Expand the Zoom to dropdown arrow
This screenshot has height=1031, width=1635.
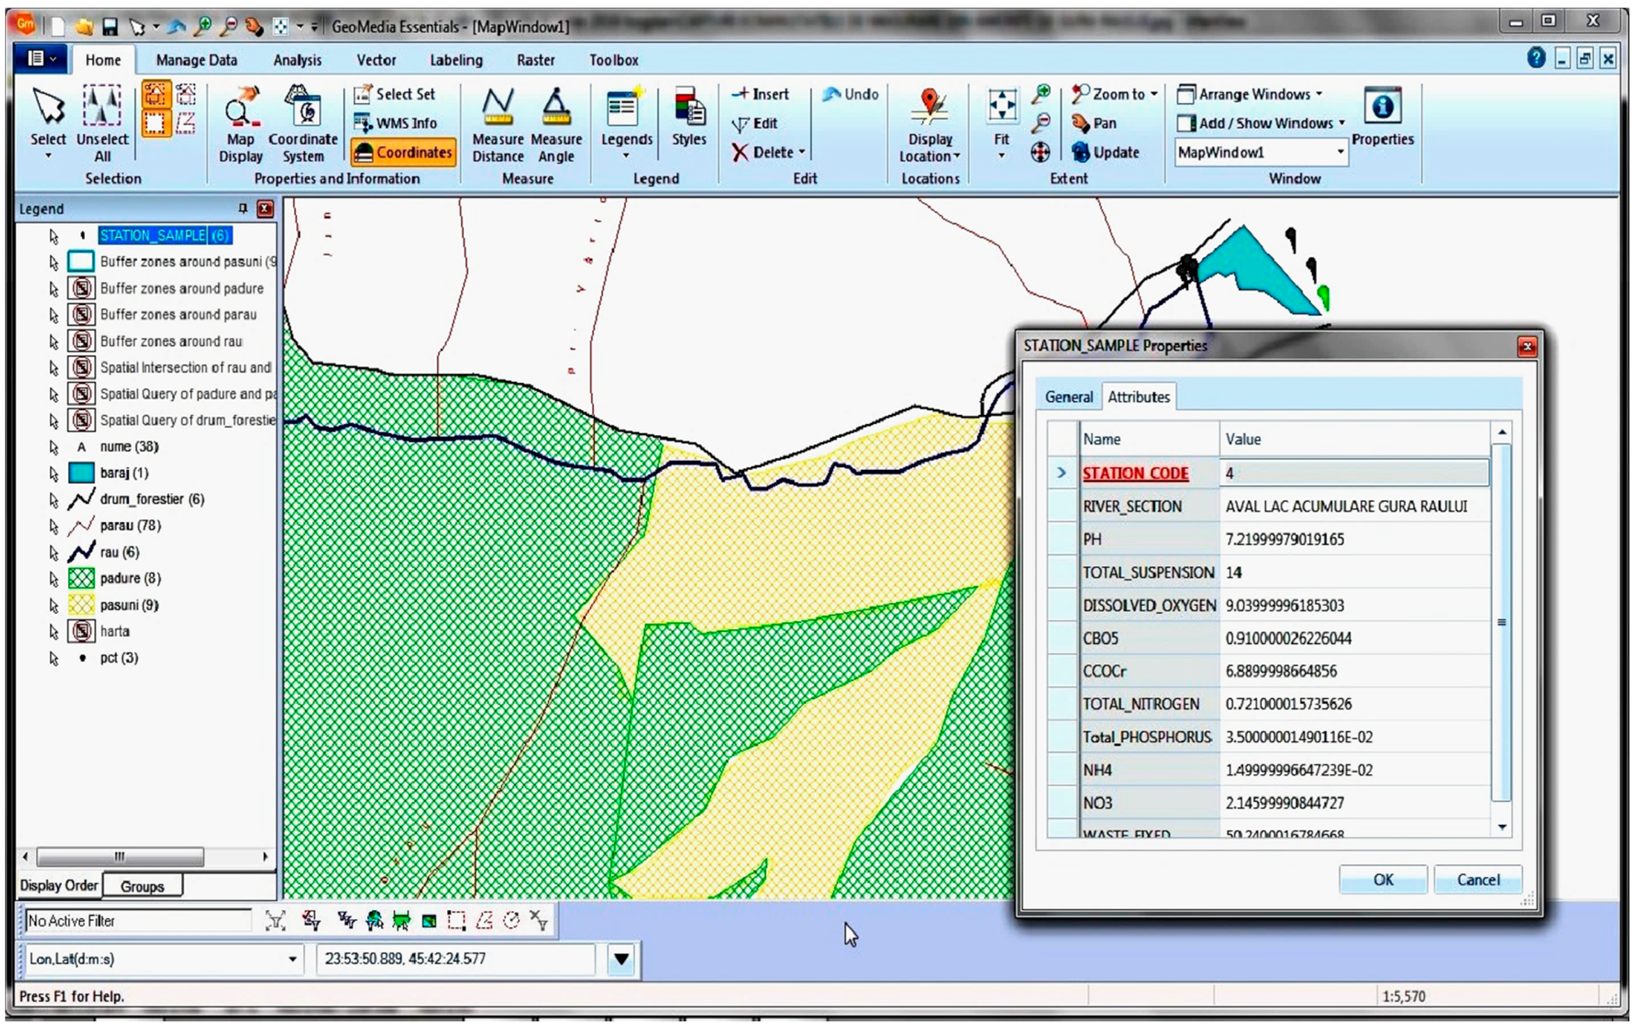point(1154,95)
